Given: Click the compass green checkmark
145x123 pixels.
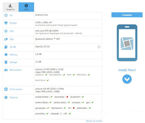Looking at the screenshot, I should click(x=83, y=102).
